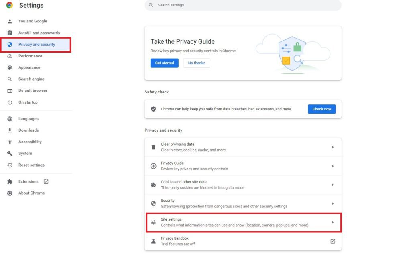Run safety check with Check now
Screen dimensions: 411x260
(321, 109)
